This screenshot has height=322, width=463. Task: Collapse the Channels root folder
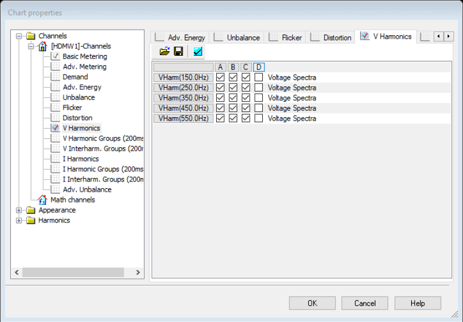[19, 36]
